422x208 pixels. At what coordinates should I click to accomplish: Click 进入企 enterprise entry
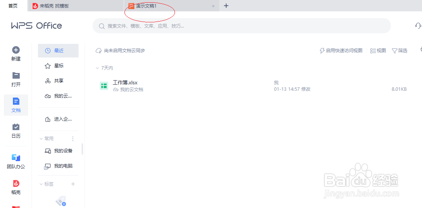tap(58, 119)
